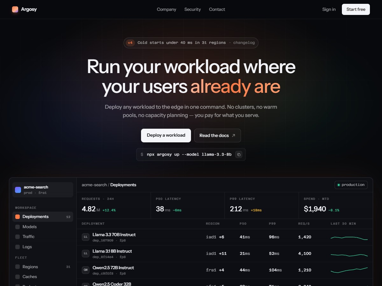Click the 212 ms P99 latency value
The height and width of the screenshot is (286, 382).
pos(239,209)
